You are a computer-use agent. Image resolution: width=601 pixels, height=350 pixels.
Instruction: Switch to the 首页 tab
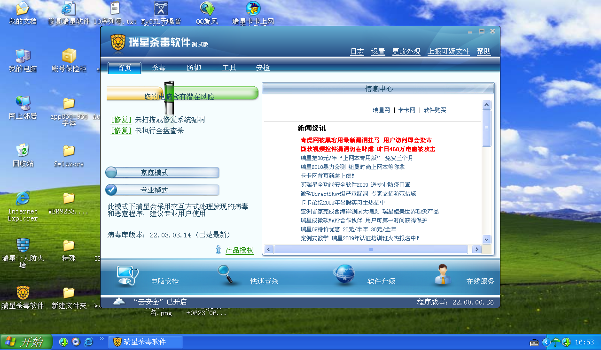(125, 68)
